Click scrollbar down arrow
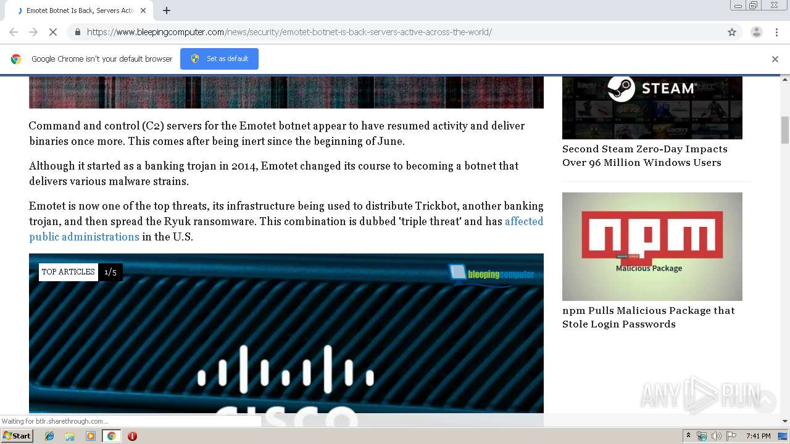The height and width of the screenshot is (444, 790). coord(785,421)
